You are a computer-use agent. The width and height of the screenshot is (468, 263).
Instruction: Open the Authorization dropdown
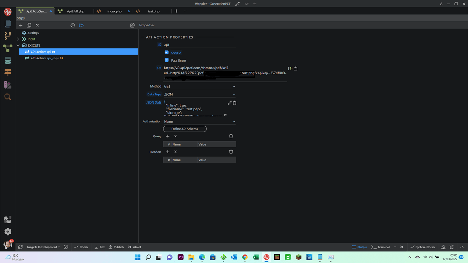point(199,121)
